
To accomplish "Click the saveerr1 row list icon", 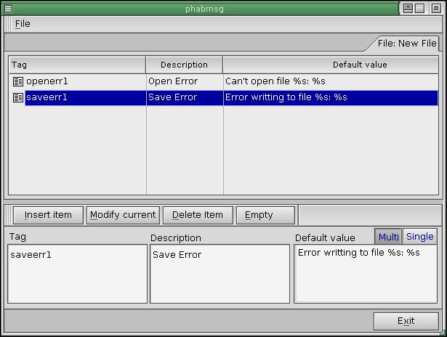I will click(x=18, y=97).
